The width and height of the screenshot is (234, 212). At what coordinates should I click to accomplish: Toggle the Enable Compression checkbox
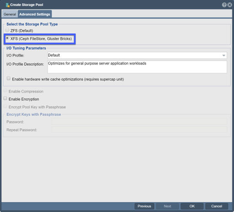(5, 91)
